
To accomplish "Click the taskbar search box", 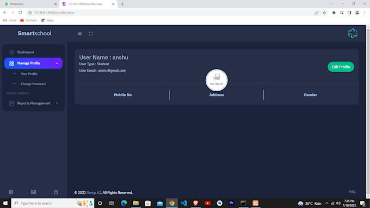I will pyautogui.click(x=53, y=203).
